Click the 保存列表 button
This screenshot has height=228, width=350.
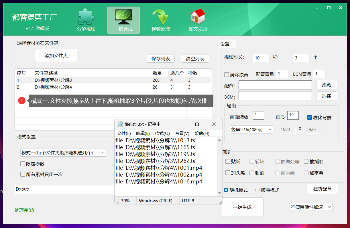pos(161,59)
